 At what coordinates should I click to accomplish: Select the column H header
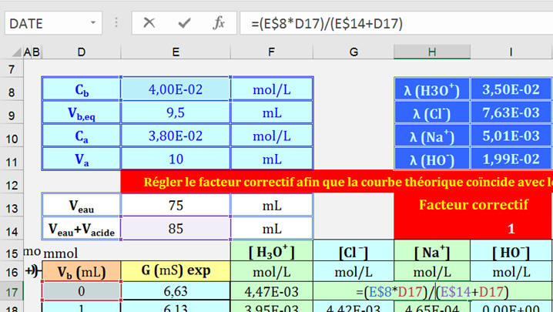(431, 52)
